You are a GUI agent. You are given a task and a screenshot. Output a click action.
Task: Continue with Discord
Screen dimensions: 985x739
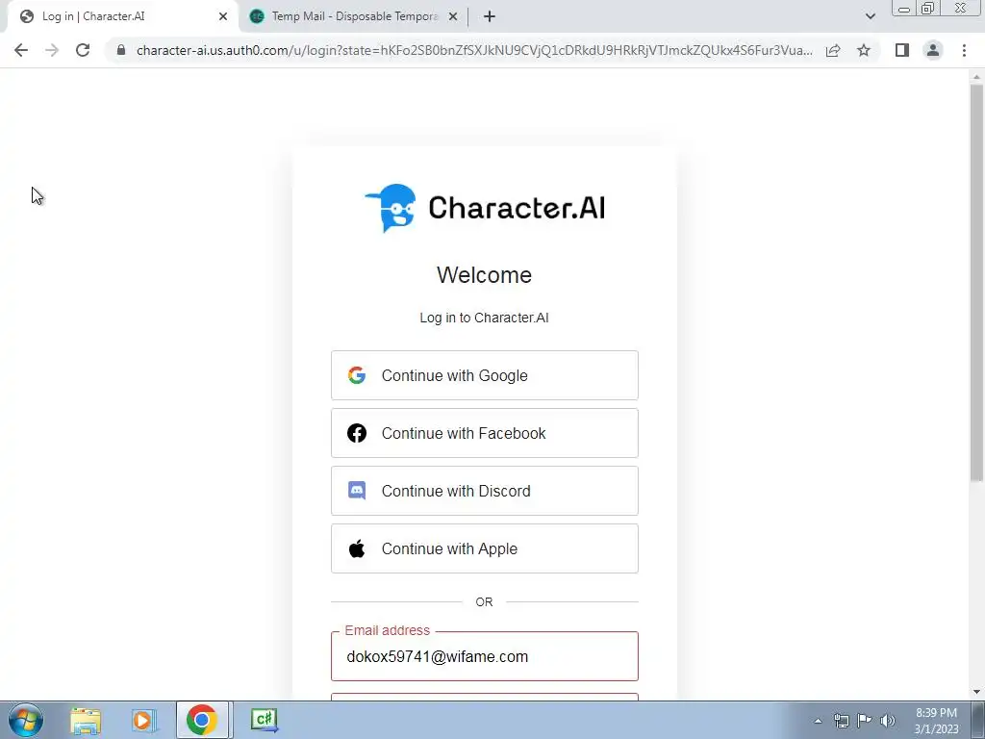[x=485, y=491]
